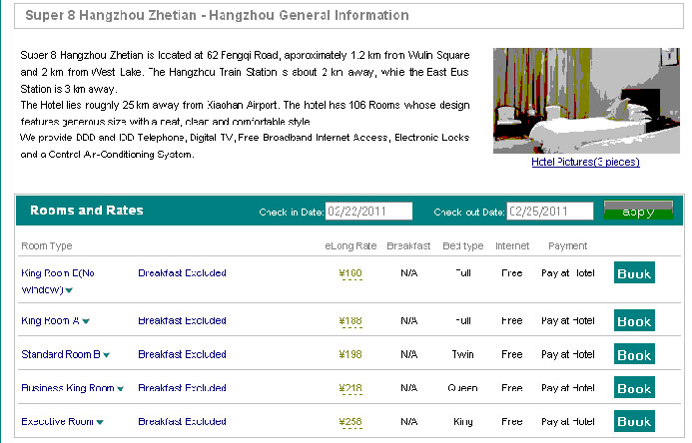Click Queen bed type for Business King Room

pos(462,388)
